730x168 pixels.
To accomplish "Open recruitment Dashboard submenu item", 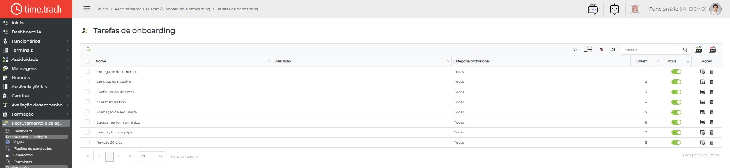I will click(x=22, y=131).
